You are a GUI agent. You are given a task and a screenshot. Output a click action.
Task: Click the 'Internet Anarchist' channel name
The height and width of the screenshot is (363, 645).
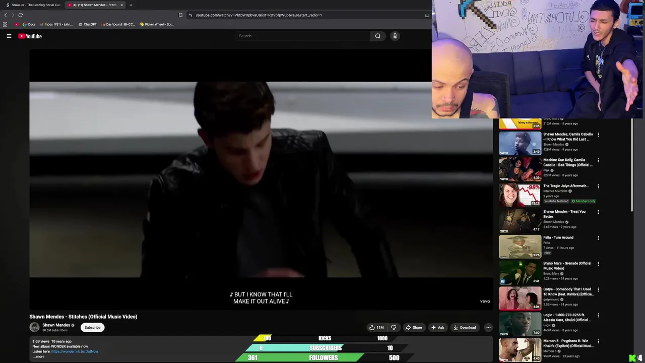tap(556, 191)
